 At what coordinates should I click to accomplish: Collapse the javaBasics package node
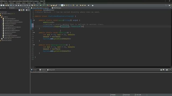[1, 17]
